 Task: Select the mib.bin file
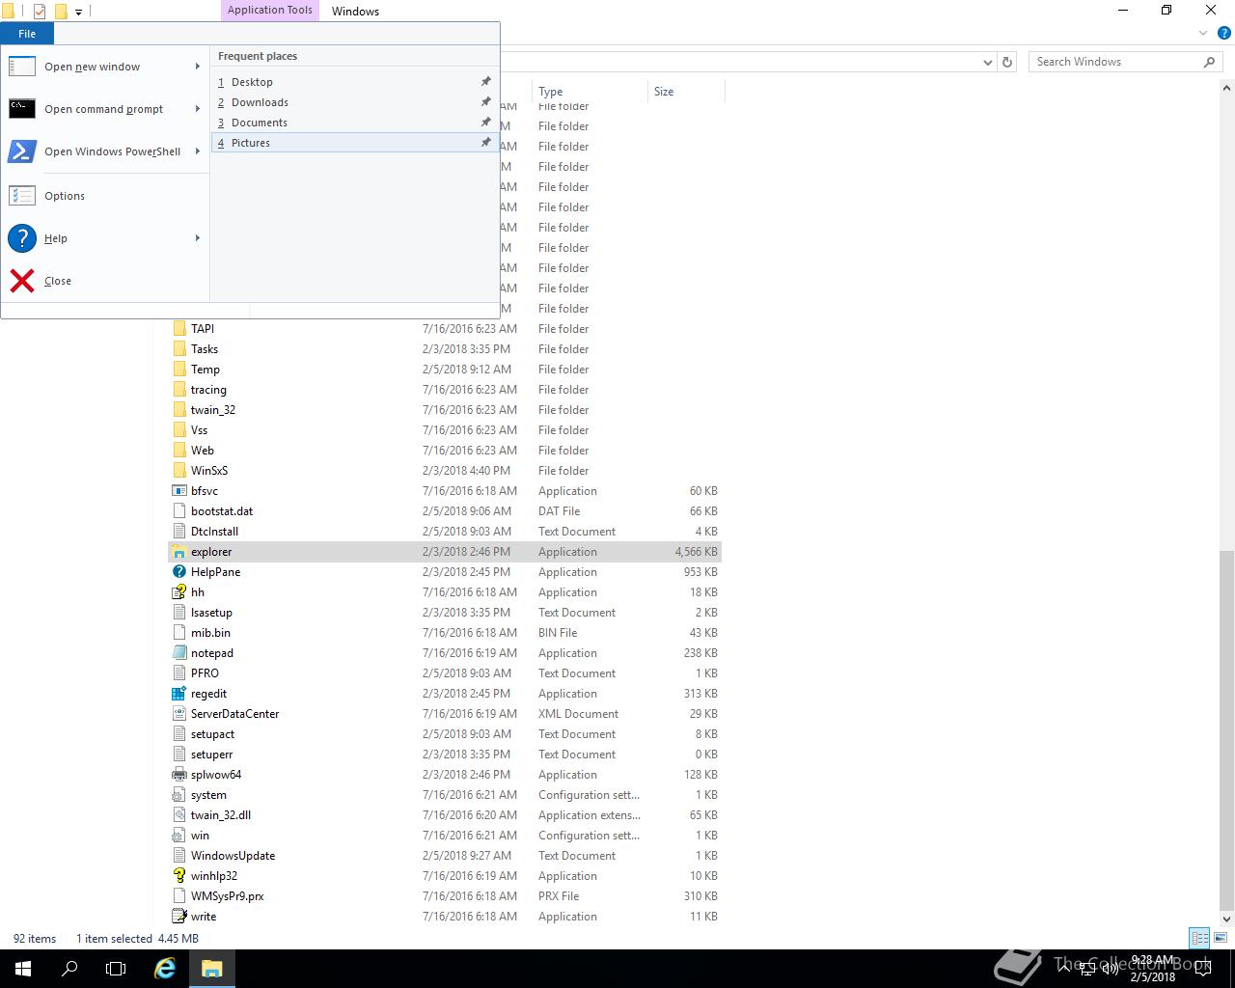point(210,633)
